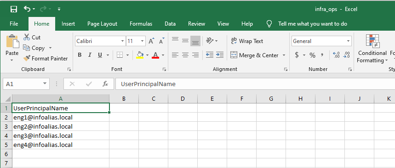
Task: Click the Save icon in quick access toolbar
Action: tap(14, 9)
